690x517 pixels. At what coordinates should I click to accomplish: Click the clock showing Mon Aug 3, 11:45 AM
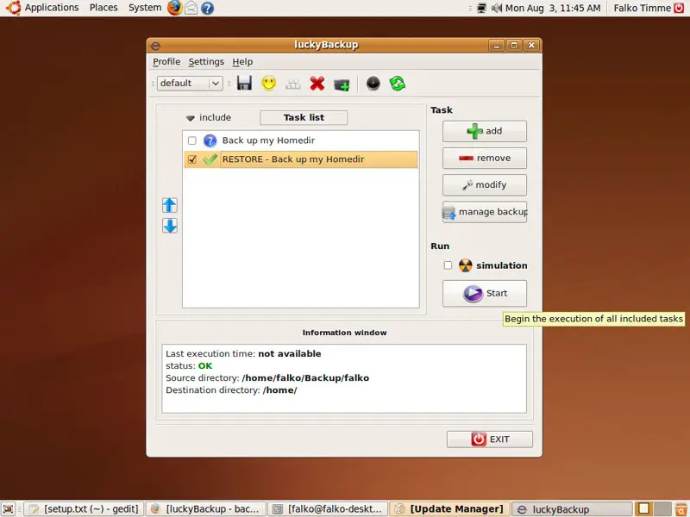(553, 8)
